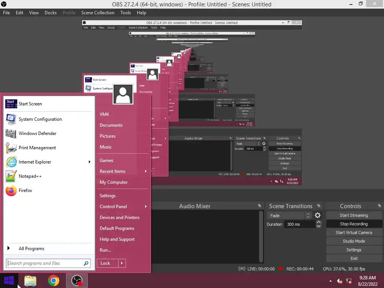Image resolution: width=384 pixels, height=288 pixels.
Task: Click the search magnifier icon
Action: click(86, 263)
